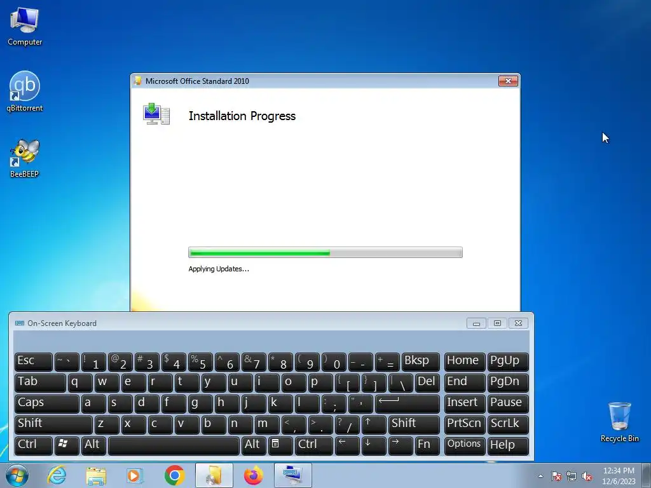
Task: Click the Del key
Action: tap(427, 383)
